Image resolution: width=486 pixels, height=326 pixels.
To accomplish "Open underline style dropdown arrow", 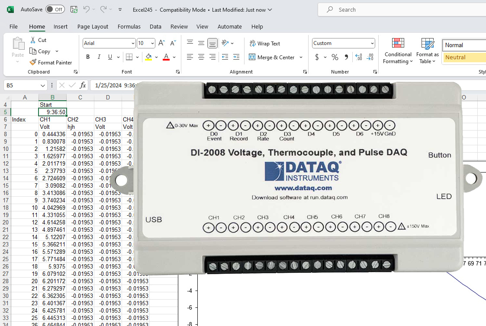I will click(118, 57).
